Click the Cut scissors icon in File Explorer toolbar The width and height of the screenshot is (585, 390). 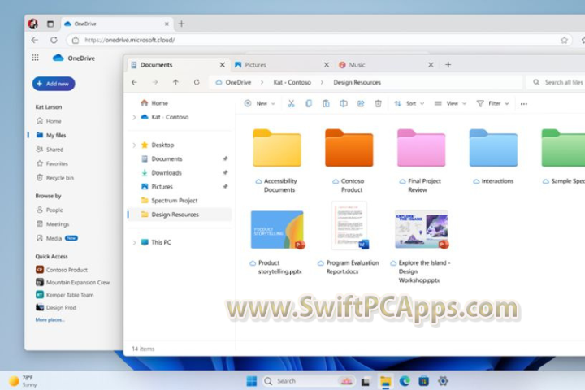pos(292,104)
